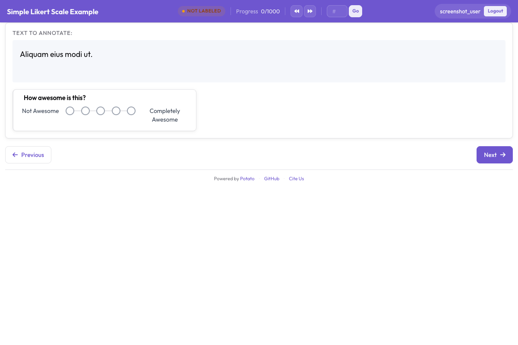Open the Potato link in footer
The image size is (518, 345).
click(x=247, y=179)
